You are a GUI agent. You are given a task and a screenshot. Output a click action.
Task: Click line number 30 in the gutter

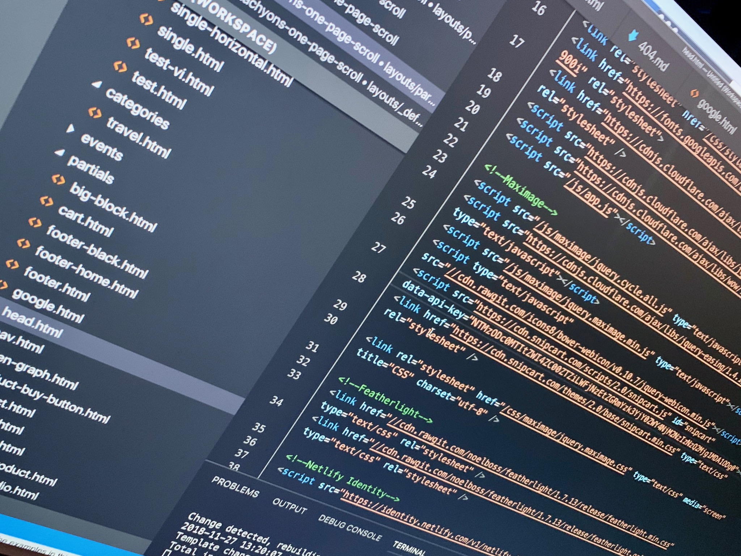pos(330,319)
